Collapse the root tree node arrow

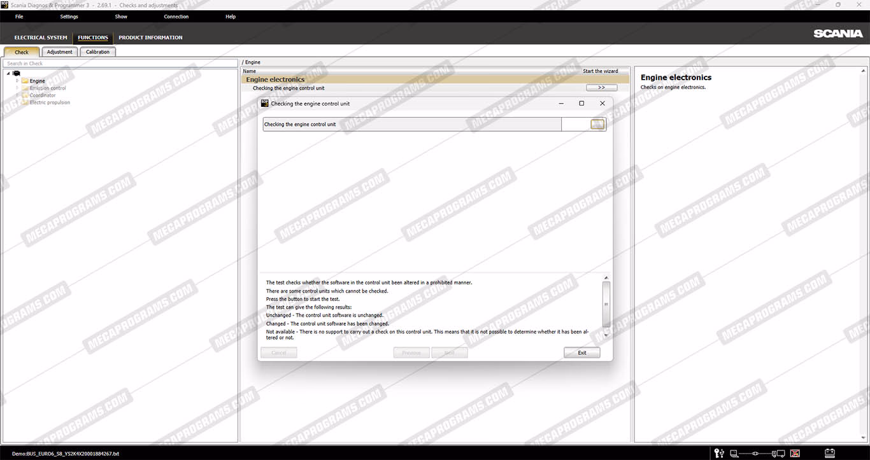[x=8, y=73]
